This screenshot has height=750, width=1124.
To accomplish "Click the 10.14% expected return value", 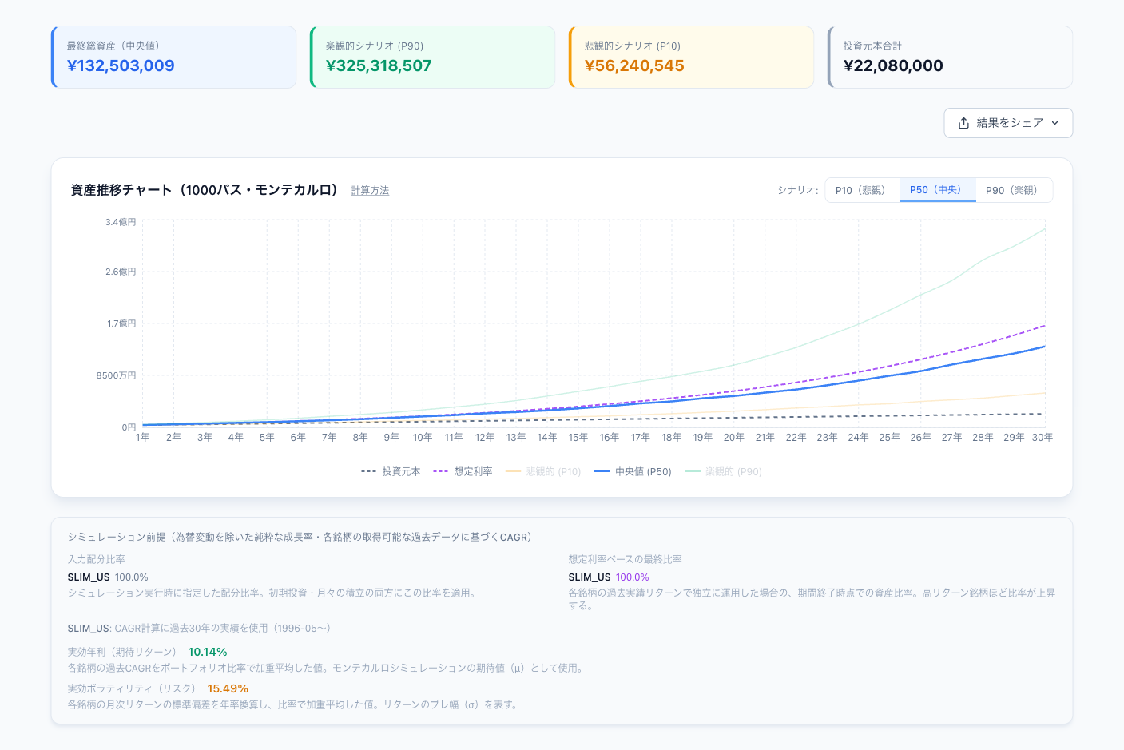I will [208, 653].
